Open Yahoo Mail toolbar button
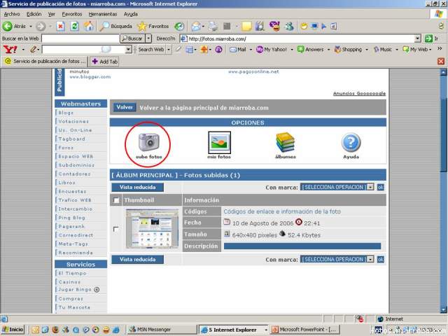This screenshot has width=448, height=336. [x=238, y=50]
